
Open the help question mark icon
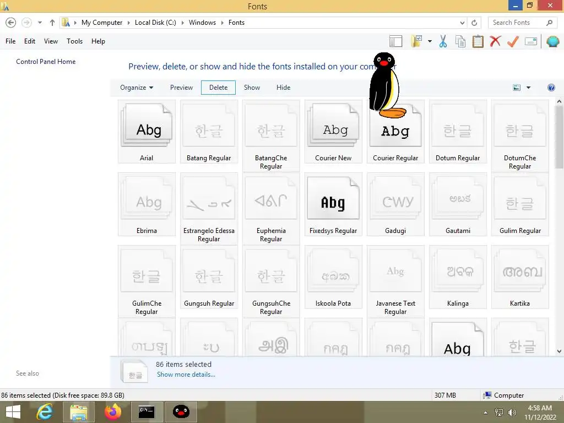click(551, 88)
